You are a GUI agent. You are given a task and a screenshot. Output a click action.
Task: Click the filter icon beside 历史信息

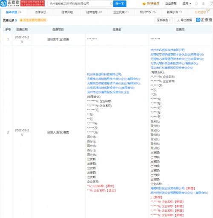(208, 11)
